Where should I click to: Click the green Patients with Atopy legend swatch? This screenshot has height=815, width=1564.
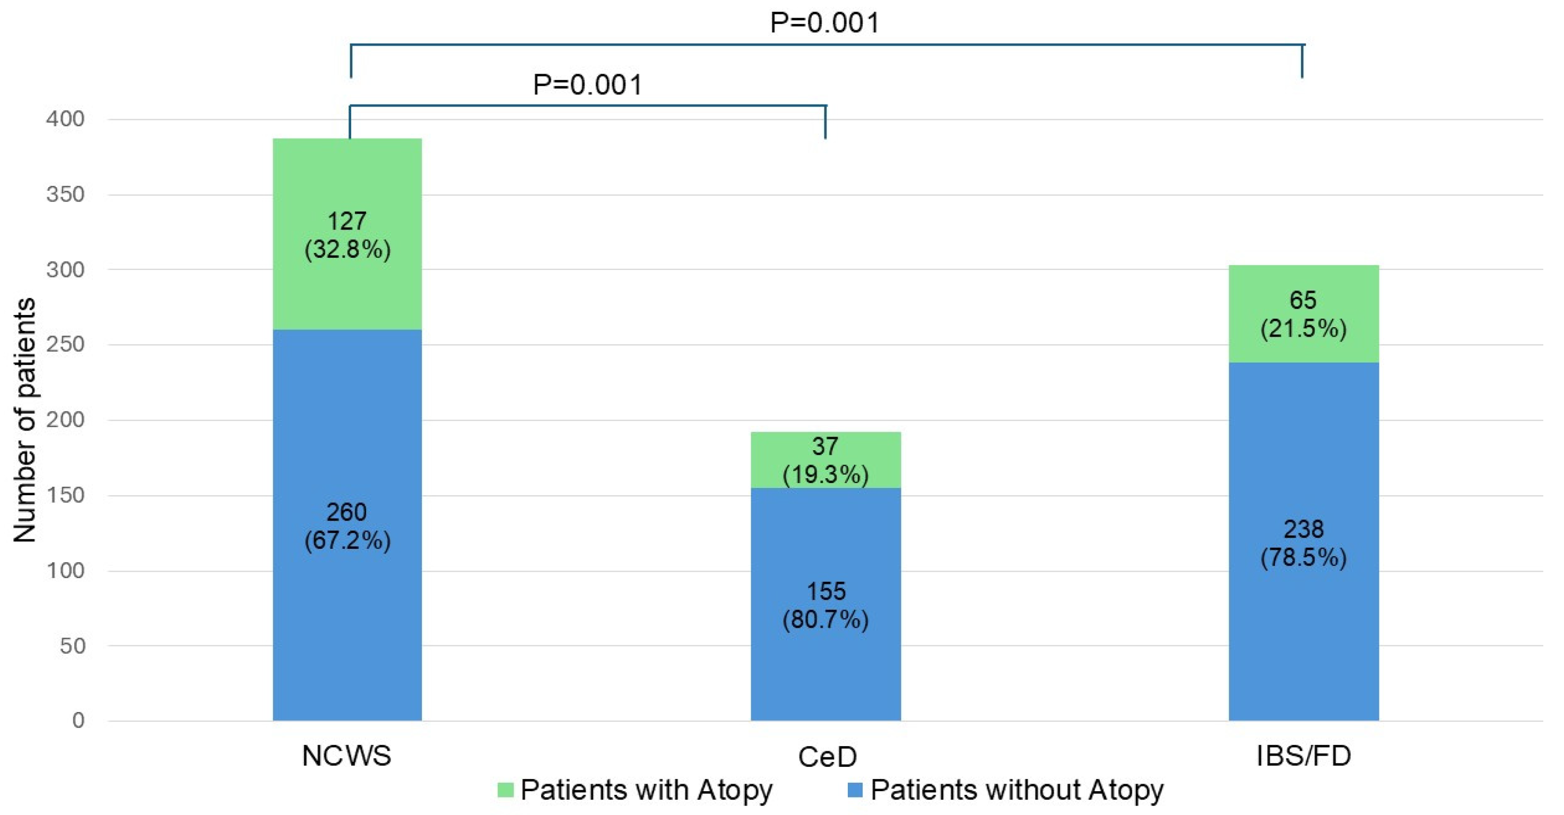point(505,790)
